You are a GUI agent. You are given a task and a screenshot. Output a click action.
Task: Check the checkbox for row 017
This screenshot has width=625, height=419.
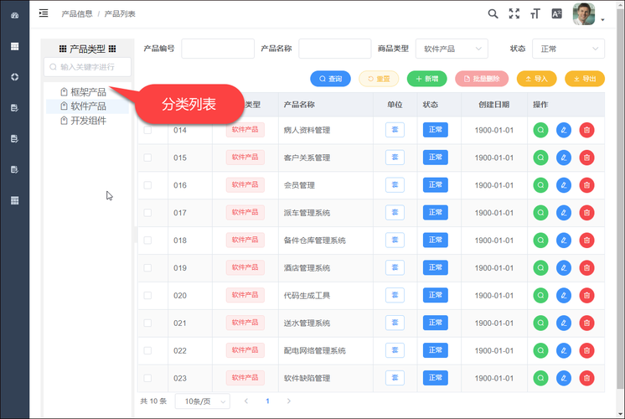(147, 213)
